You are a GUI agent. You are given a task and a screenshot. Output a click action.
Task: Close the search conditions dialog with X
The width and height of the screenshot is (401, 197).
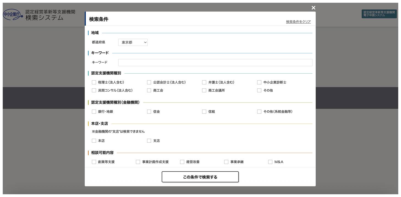point(313,8)
